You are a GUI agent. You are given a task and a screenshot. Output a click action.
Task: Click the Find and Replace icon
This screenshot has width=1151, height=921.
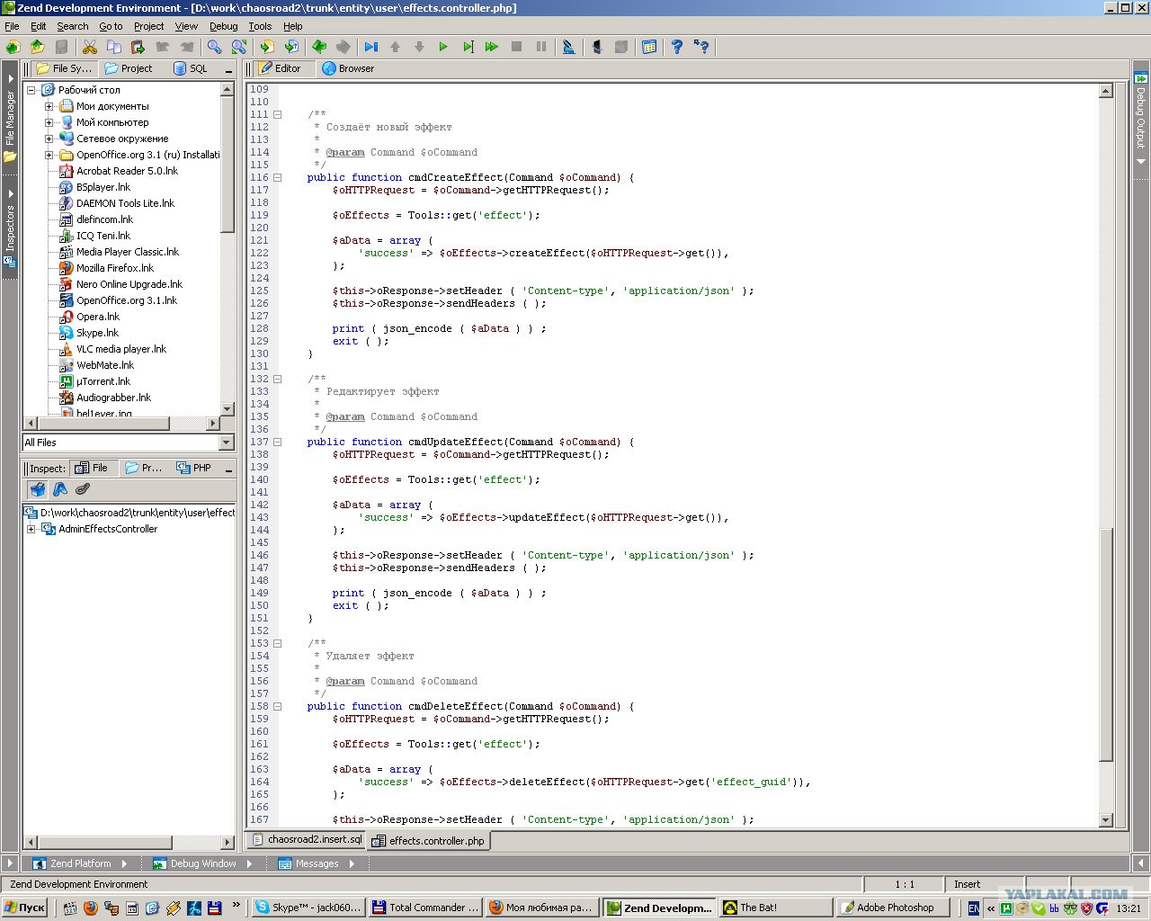(x=239, y=47)
